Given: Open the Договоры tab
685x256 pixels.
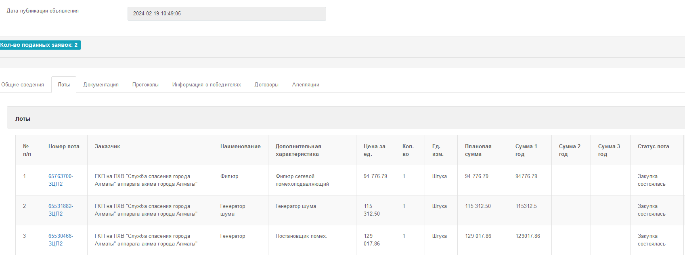Looking at the screenshot, I should point(266,85).
